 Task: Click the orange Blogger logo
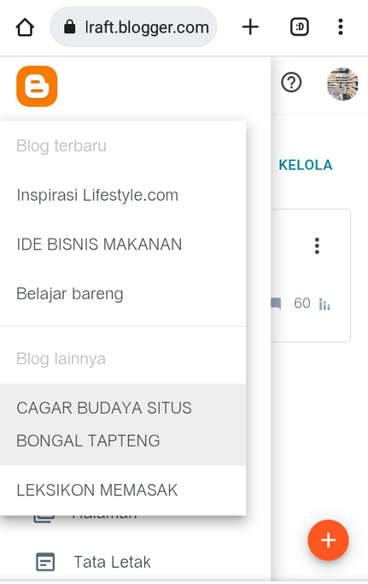37,86
